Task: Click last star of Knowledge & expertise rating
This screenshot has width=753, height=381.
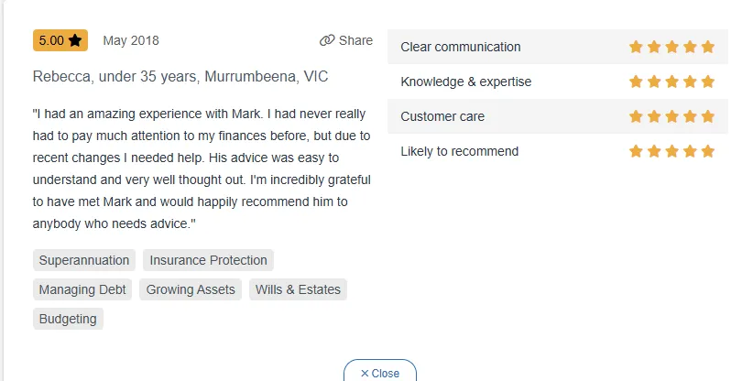Action: coord(707,82)
